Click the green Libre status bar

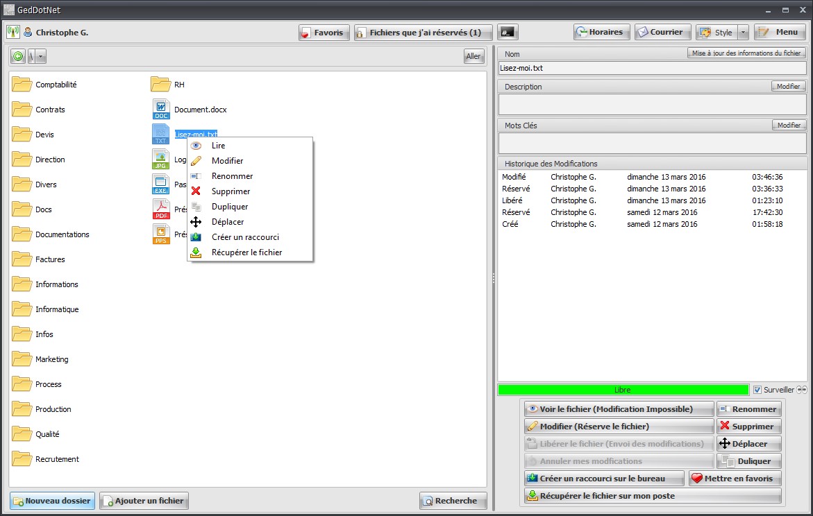(x=623, y=390)
